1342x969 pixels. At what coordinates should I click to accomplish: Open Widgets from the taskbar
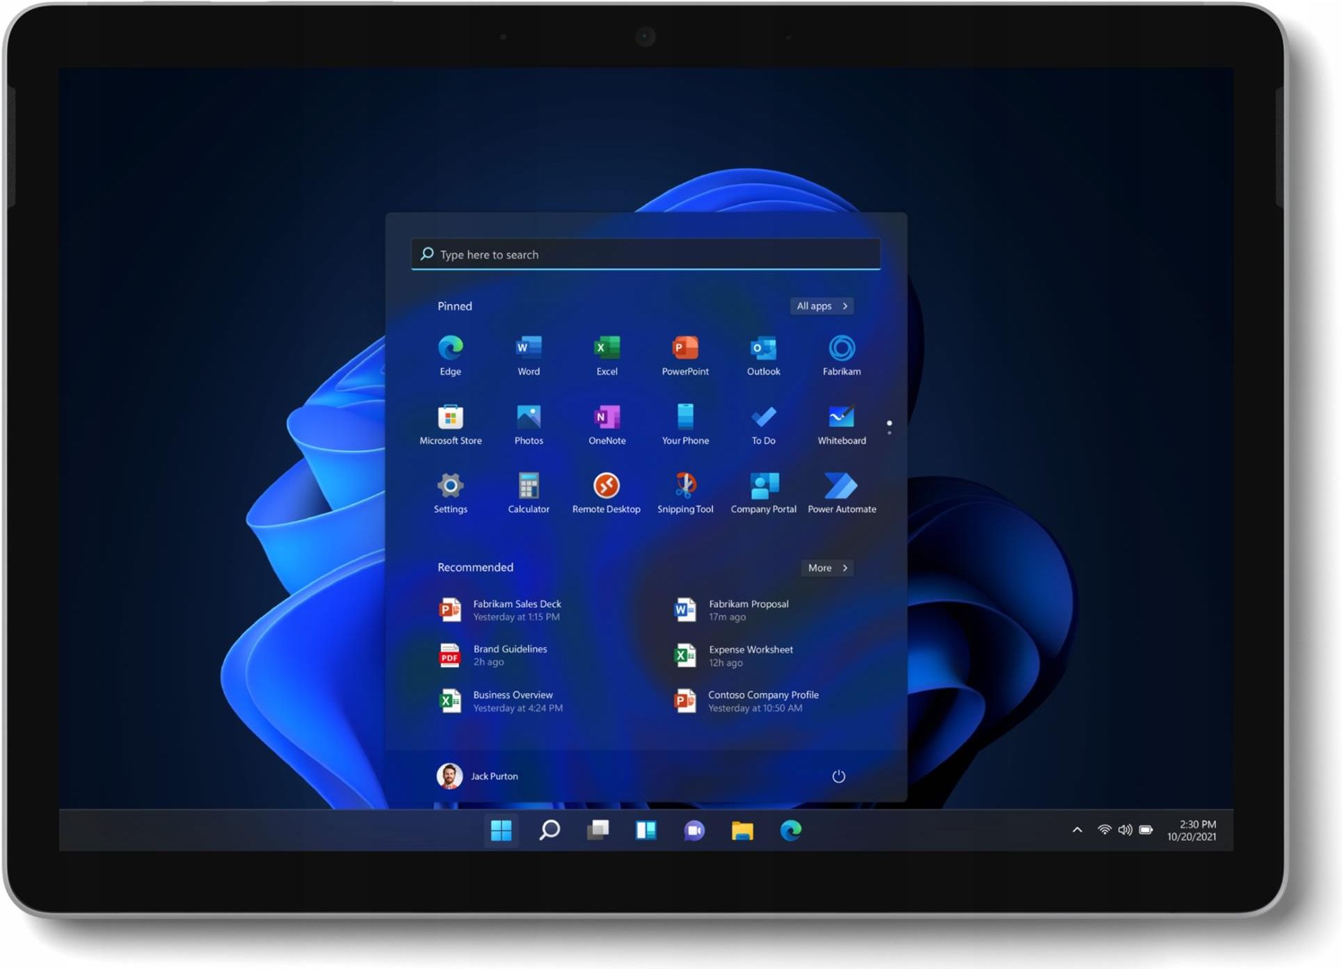[x=646, y=829]
